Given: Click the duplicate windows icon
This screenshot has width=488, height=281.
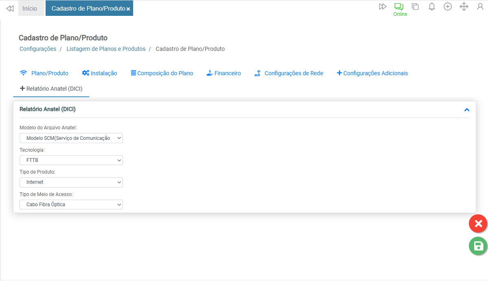Looking at the screenshot, I should tap(415, 7).
